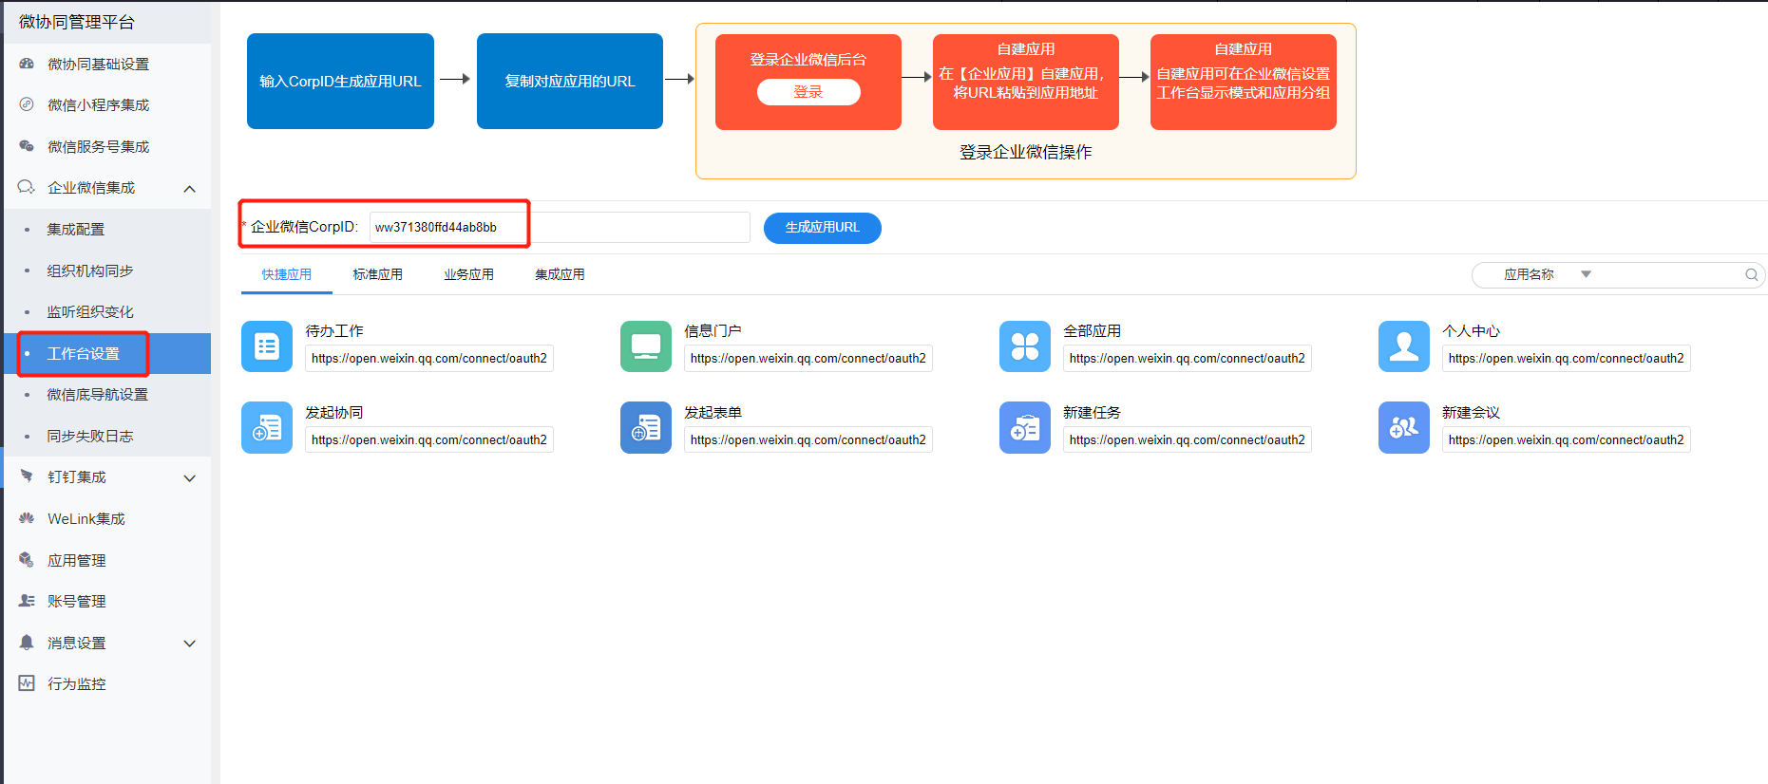Switch to the 集成应用 tab
The height and width of the screenshot is (784, 1768).
pyautogui.click(x=560, y=275)
